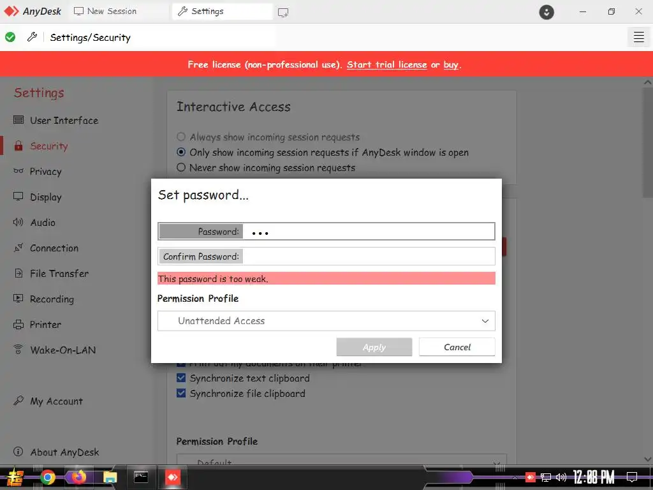This screenshot has width=653, height=490.
Task: Click the User Interface sidebar icon
Action: coord(18,120)
